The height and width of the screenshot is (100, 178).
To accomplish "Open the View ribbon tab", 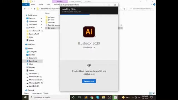I will (x=48, y=4).
